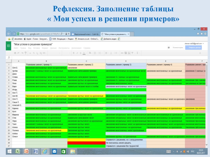Collapse the toolbar with double chevron
Image resolution: width=210 pixels, height=157 pixels.
coord(200,53)
